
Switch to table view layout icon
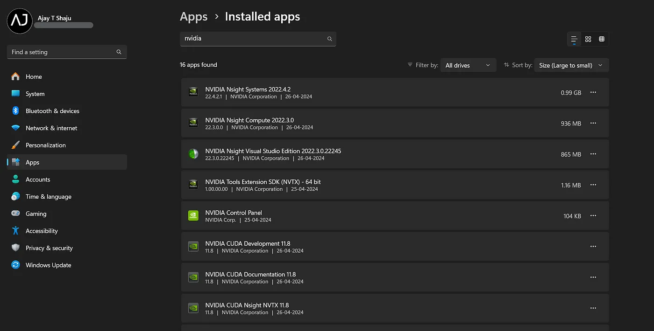pos(602,39)
